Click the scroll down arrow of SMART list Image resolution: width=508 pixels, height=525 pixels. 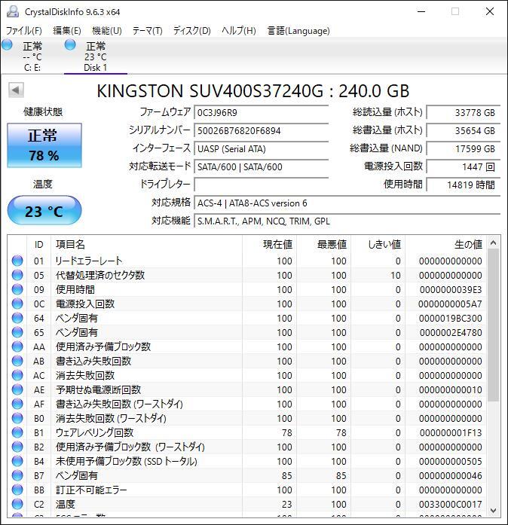[493, 510]
